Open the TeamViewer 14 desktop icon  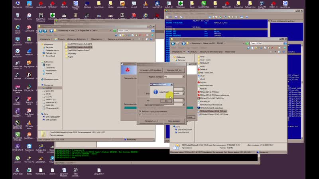click(x=29, y=148)
